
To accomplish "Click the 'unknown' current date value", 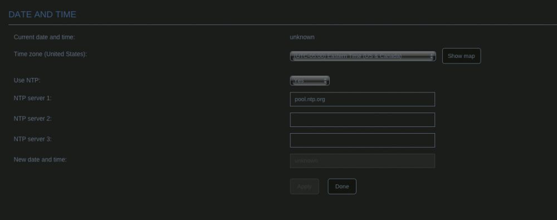I will tap(302, 37).
